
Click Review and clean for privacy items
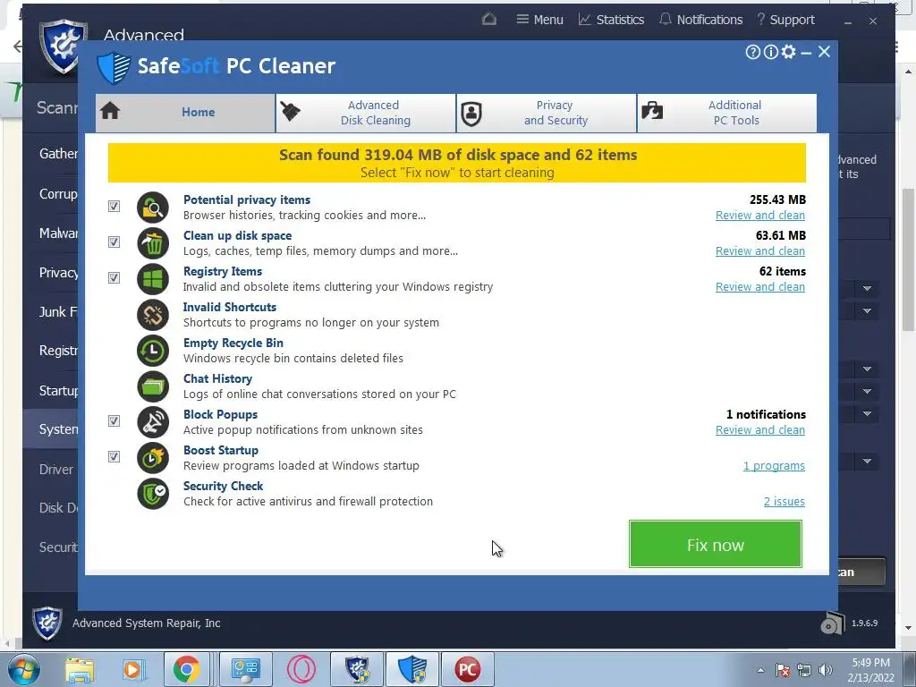(x=760, y=216)
